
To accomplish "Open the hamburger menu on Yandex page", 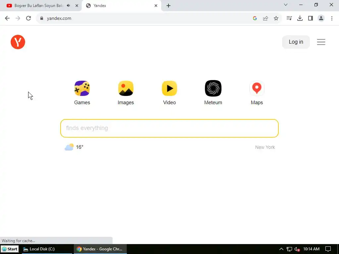I will tap(321, 42).
